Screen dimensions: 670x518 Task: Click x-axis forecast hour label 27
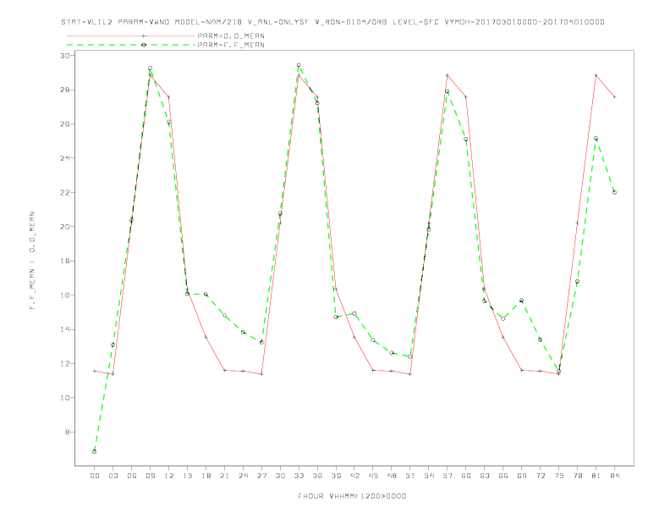pyautogui.click(x=261, y=476)
